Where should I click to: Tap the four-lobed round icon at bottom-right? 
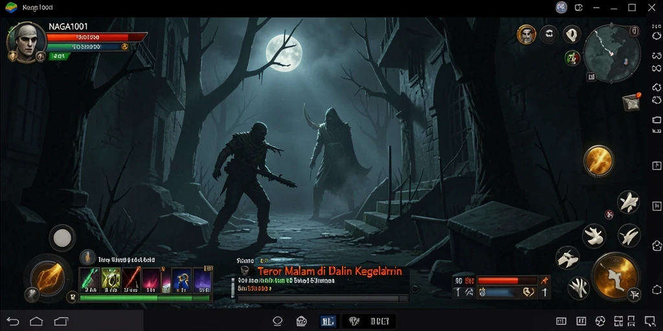(600, 322)
